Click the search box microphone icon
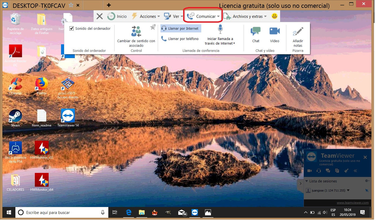Screen dimensions: 376x221 click(103, 213)
